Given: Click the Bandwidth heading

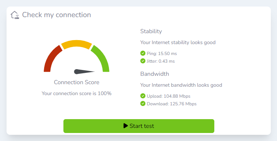Looking at the screenshot, I should pos(155,74).
